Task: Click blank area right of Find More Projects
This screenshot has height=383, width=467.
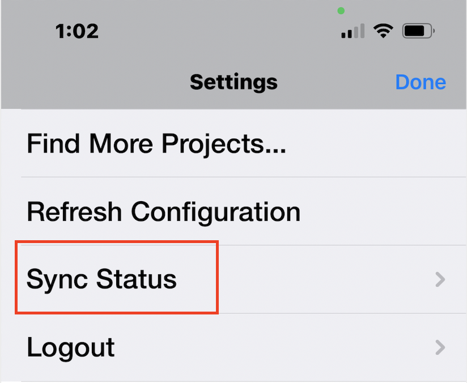Action: point(374,144)
